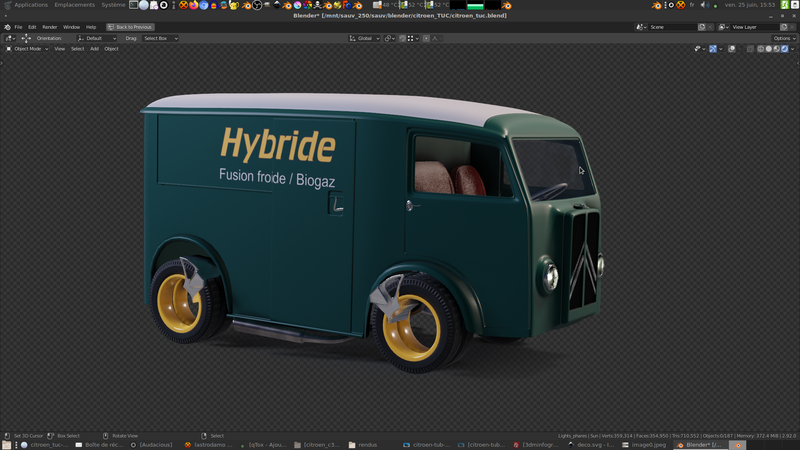Toggle proportional editing
The height and width of the screenshot is (450, 800).
point(426,38)
